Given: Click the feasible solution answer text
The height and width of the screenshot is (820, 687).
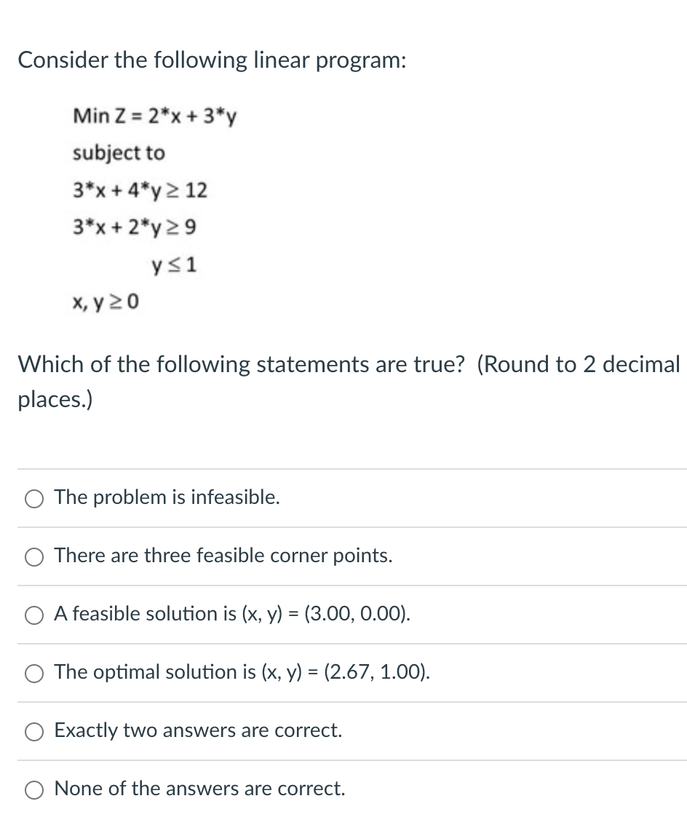Looking at the screenshot, I should point(231,615).
